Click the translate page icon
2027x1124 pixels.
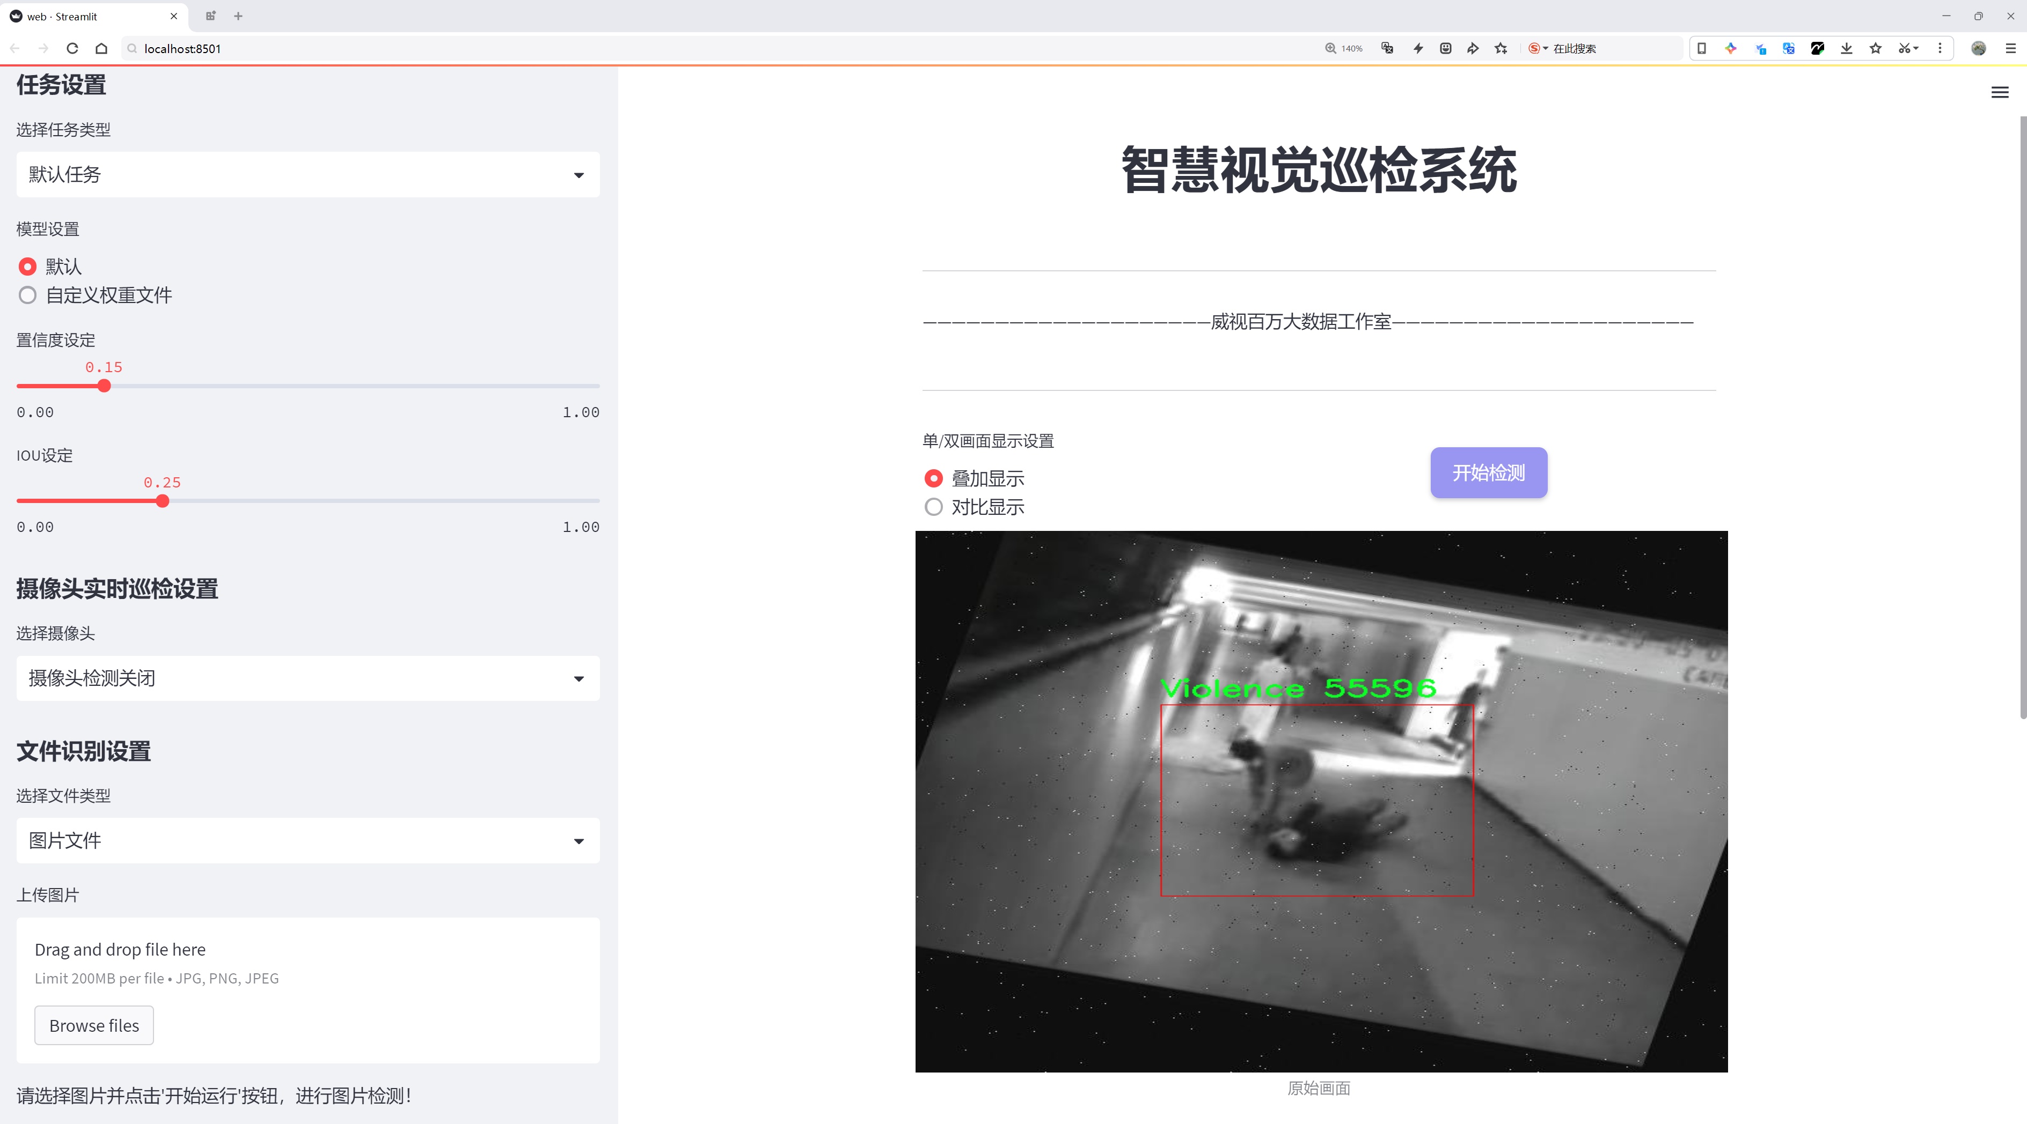point(1387,49)
